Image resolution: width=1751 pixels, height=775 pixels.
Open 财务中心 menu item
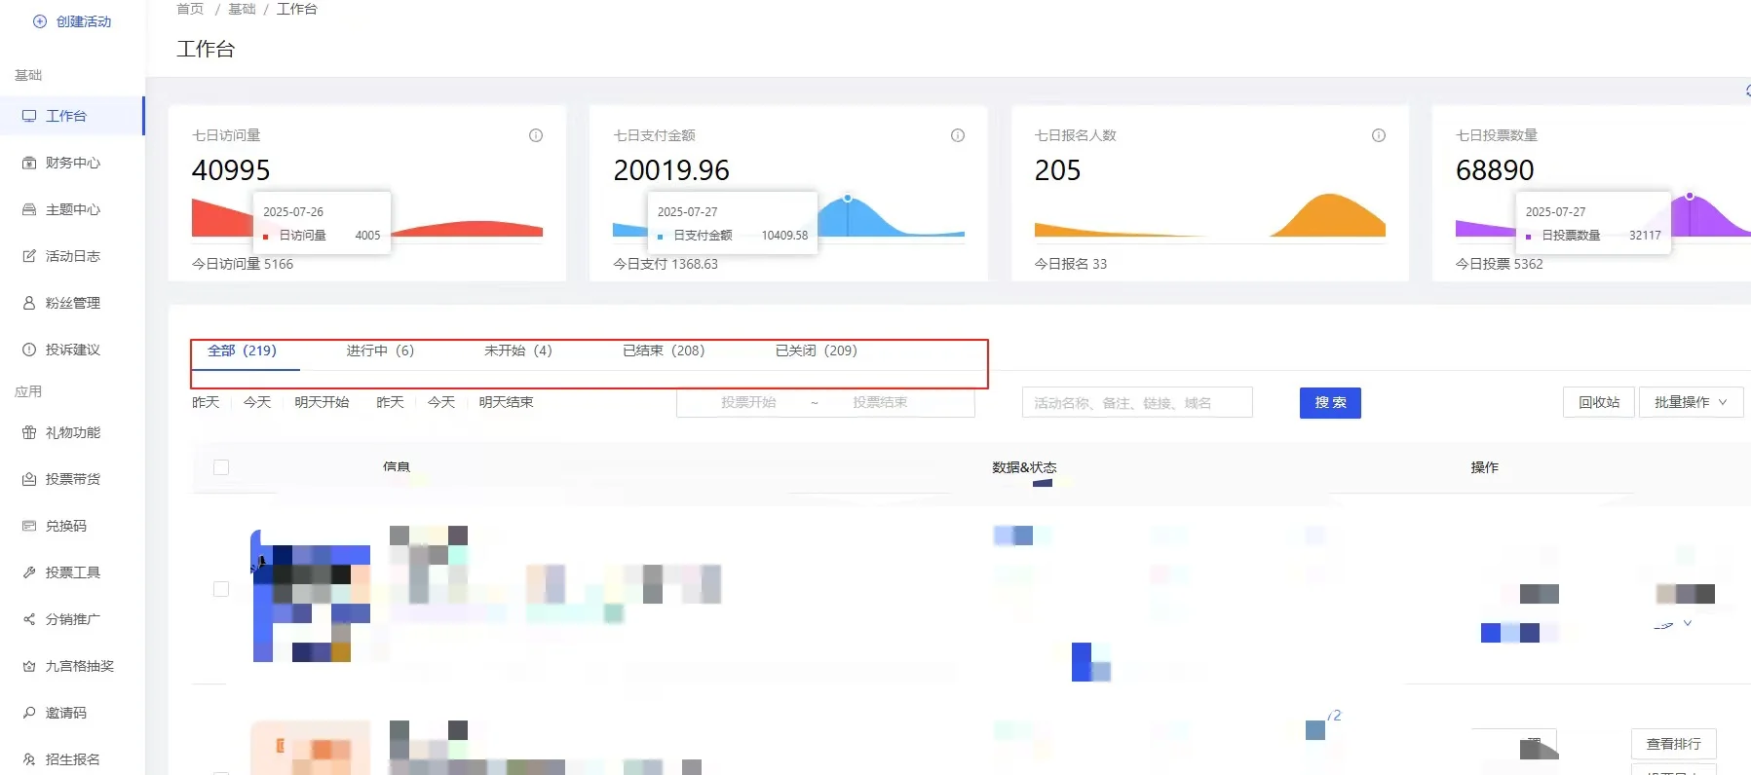tap(72, 163)
